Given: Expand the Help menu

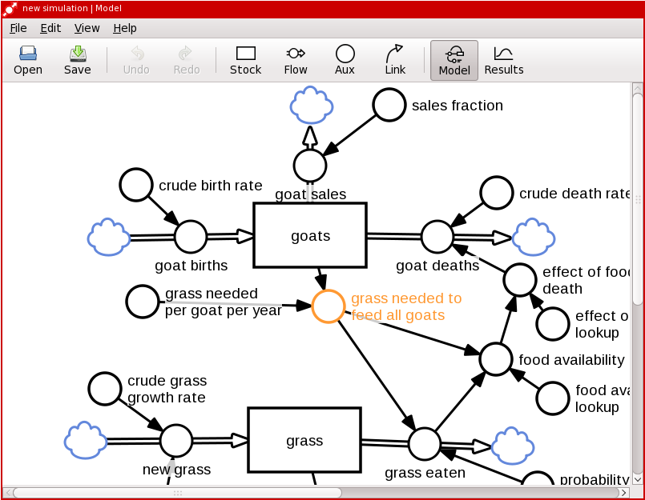Looking at the screenshot, I should pos(125,28).
